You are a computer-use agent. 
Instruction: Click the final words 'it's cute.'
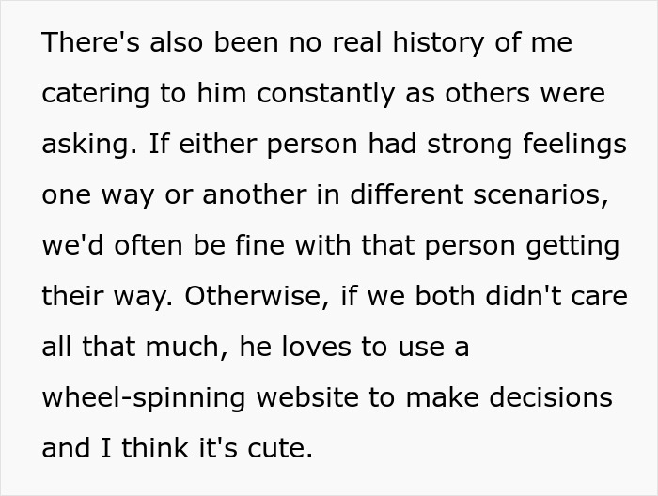pos(260,449)
